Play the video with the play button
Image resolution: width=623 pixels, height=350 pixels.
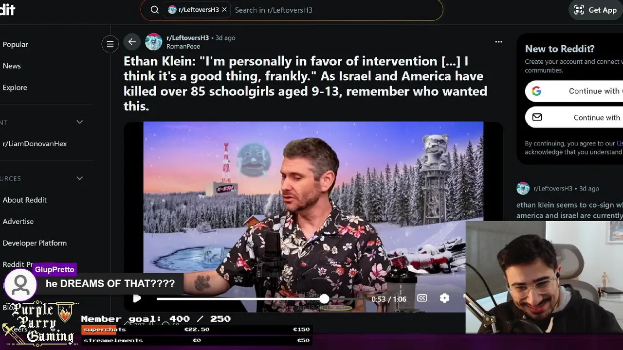point(137,298)
